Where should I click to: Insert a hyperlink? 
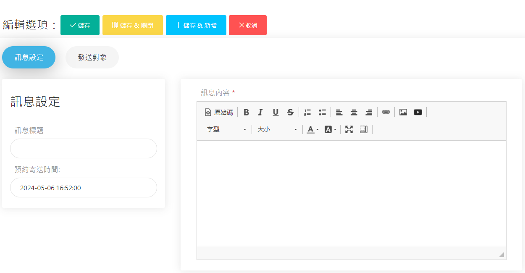386,112
